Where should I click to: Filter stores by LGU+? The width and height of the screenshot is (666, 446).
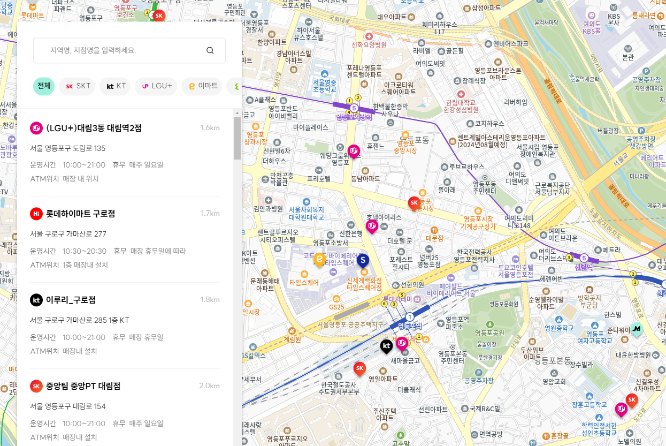(x=156, y=86)
